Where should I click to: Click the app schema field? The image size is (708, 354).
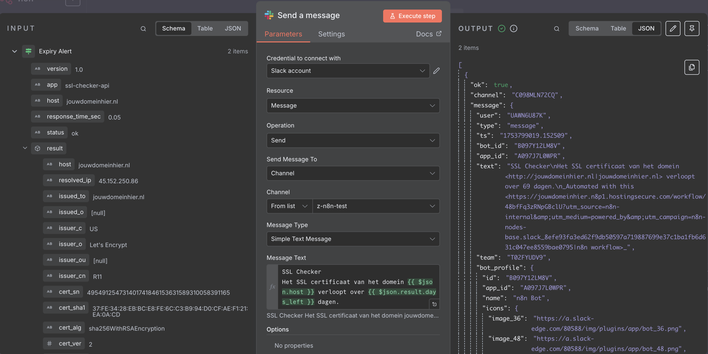(x=46, y=85)
